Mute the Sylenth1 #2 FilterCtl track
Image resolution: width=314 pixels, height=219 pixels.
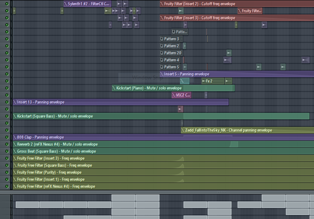(7, 4)
